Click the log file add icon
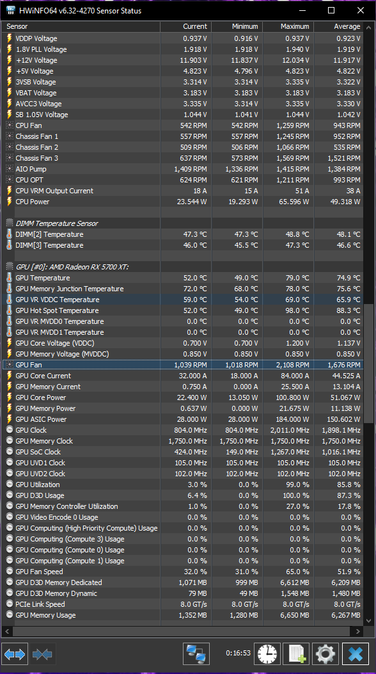 [x=297, y=654]
